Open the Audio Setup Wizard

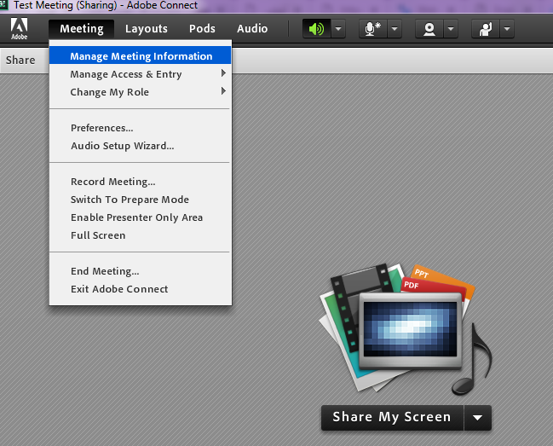click(122, 146)
